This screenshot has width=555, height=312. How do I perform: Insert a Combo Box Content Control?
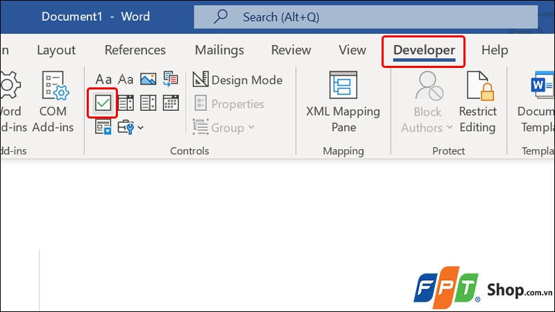point(126,103)
